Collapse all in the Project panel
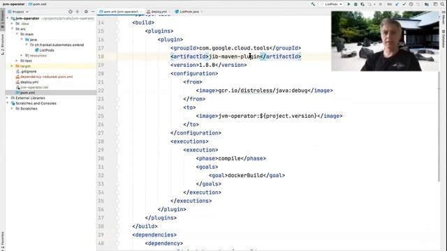447x251 pixels. point(78,12)
